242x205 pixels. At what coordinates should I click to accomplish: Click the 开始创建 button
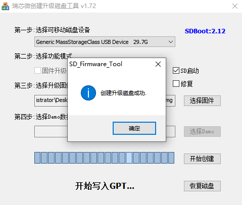(202, 159)
